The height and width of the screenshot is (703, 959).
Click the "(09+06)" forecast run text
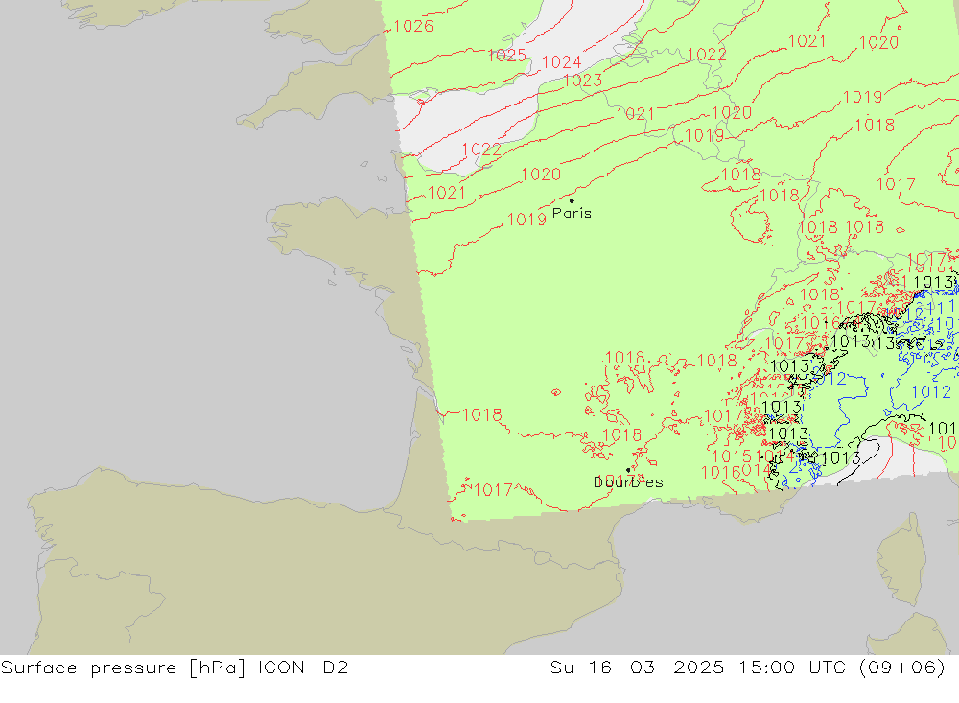point(902,668)
